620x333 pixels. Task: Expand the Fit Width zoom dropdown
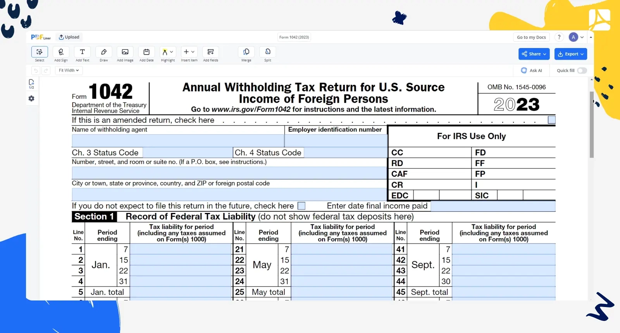69,70
